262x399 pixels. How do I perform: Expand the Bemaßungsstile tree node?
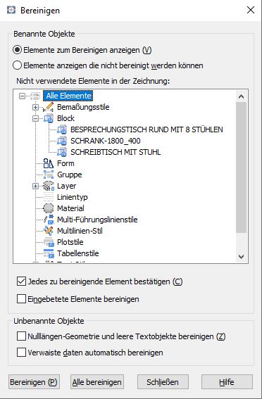(x=36, y=108)
